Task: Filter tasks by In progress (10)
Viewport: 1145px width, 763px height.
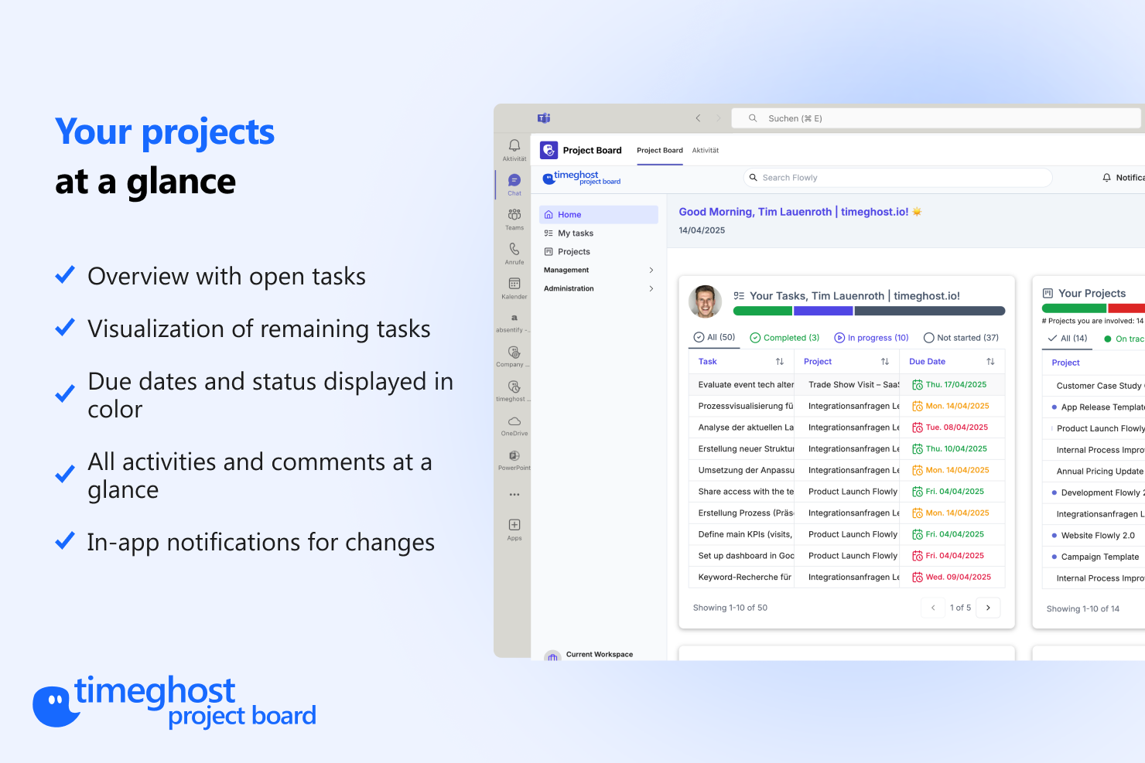Action: click(x=871, y=338)
